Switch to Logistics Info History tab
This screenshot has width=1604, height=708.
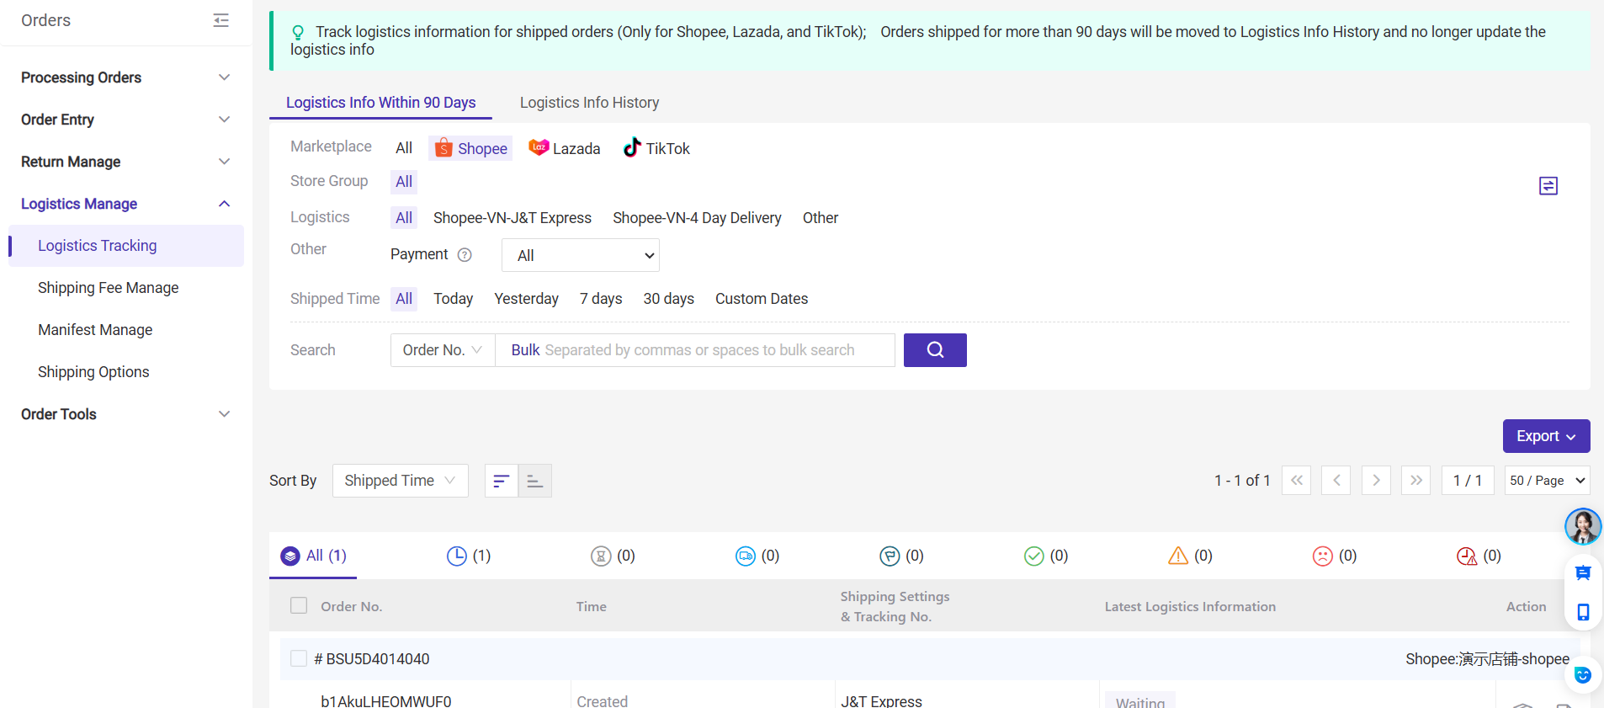[589, 103]
